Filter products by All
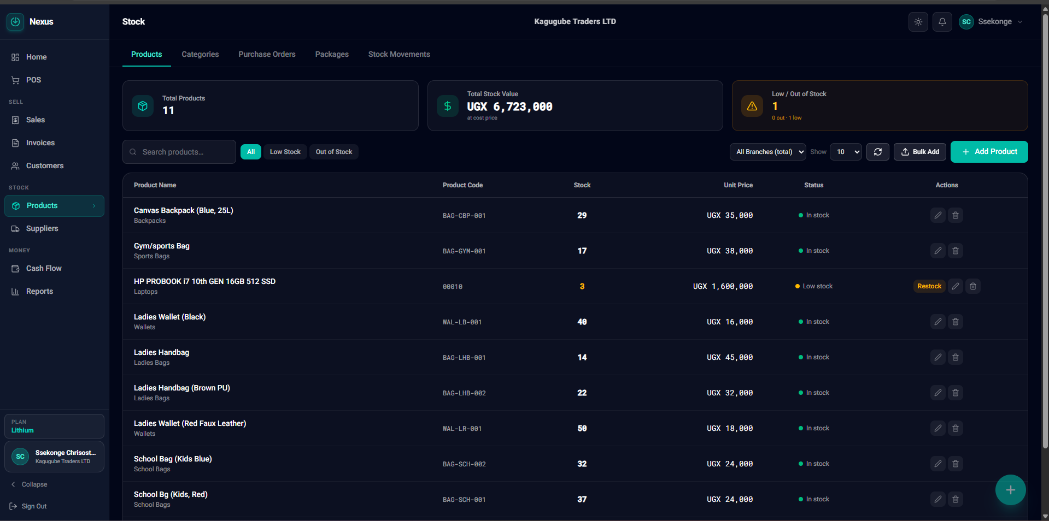Image resolution: width=1049 pixels, height=521 pixels. [251, 152]
